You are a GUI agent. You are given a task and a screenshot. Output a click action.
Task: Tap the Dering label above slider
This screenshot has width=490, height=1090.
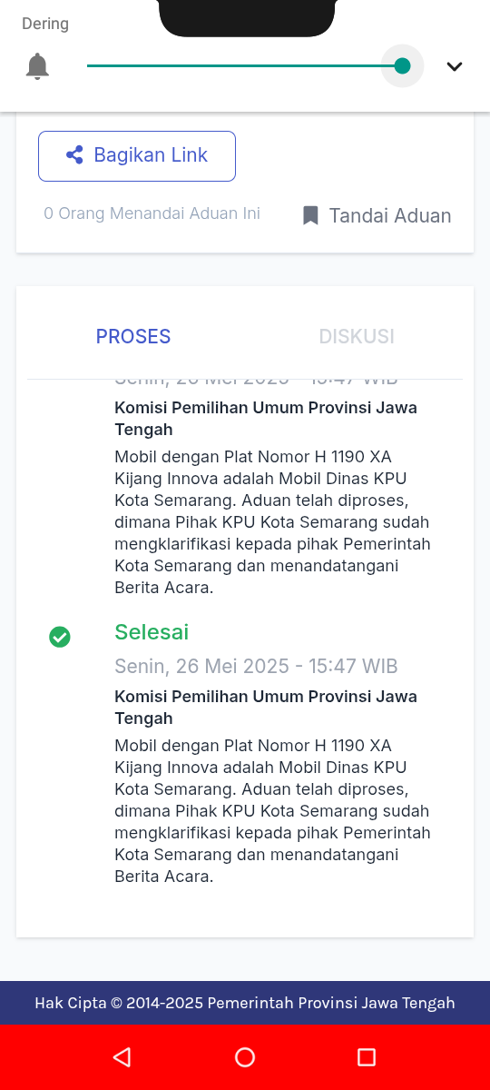click(45, 24)
